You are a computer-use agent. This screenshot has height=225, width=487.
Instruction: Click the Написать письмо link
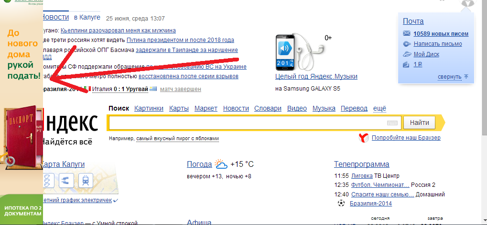(437, 44)
